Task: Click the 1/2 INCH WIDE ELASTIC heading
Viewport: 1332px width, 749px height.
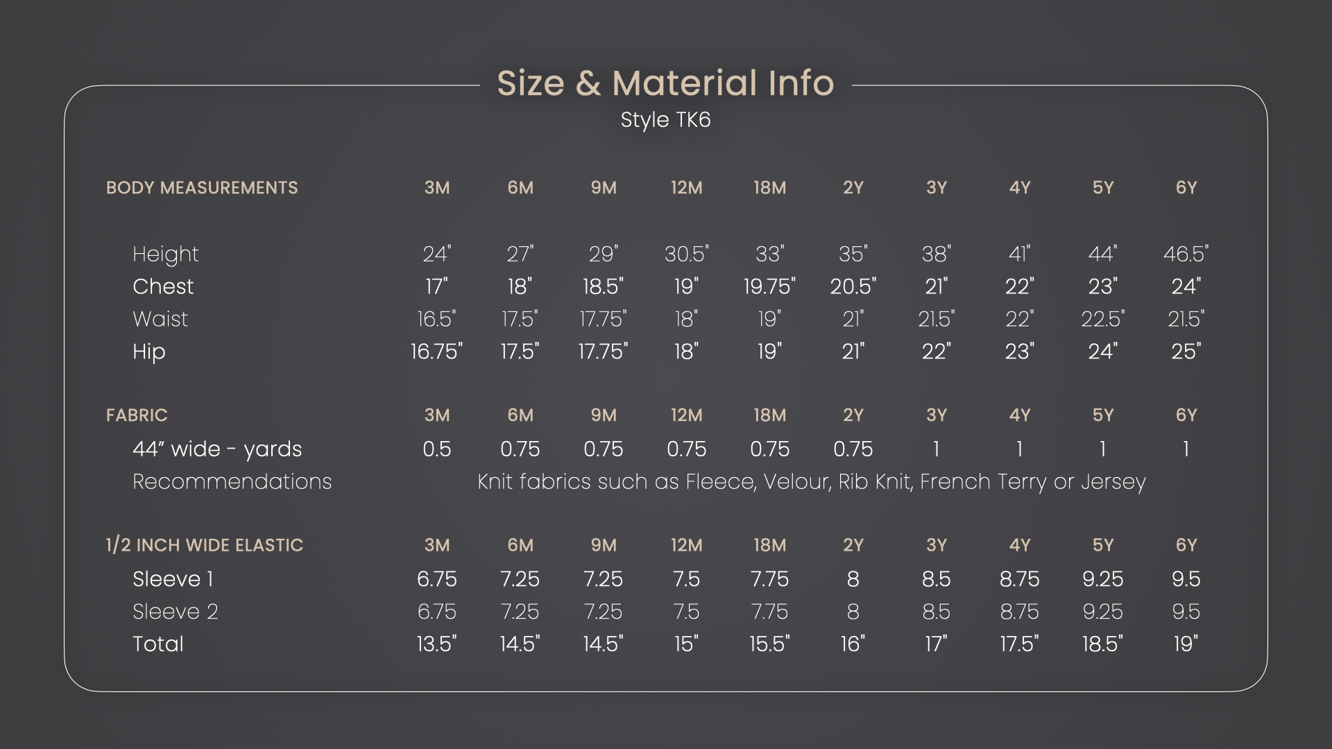Action: 205,545
